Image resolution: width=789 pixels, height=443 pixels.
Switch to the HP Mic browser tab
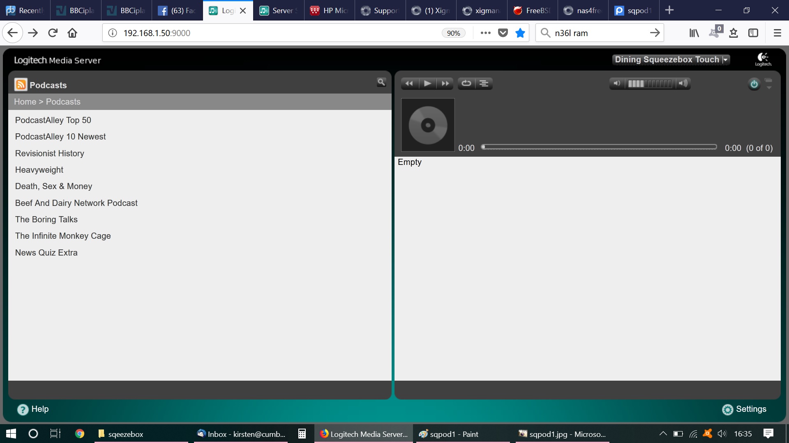click(330, 11)
